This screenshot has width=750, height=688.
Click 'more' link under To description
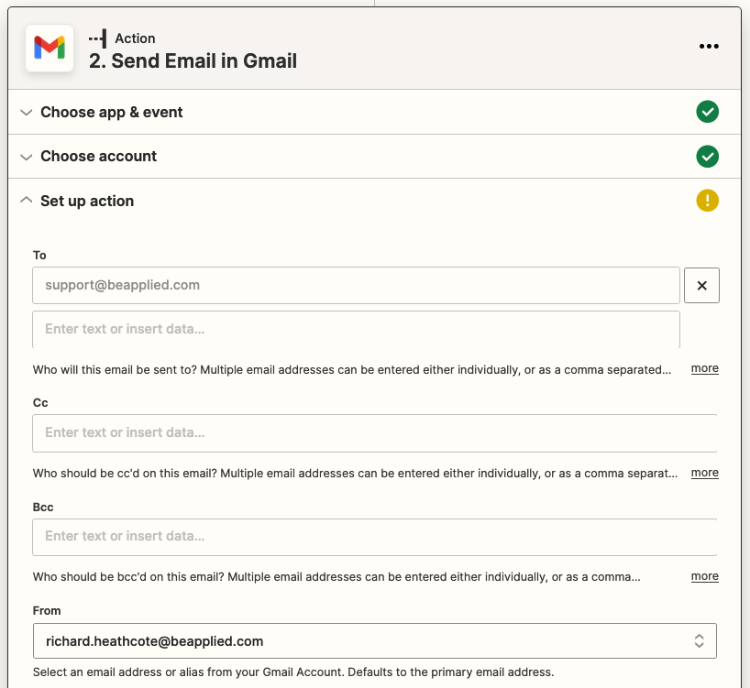pyautogui.click(x=704, y=368)
